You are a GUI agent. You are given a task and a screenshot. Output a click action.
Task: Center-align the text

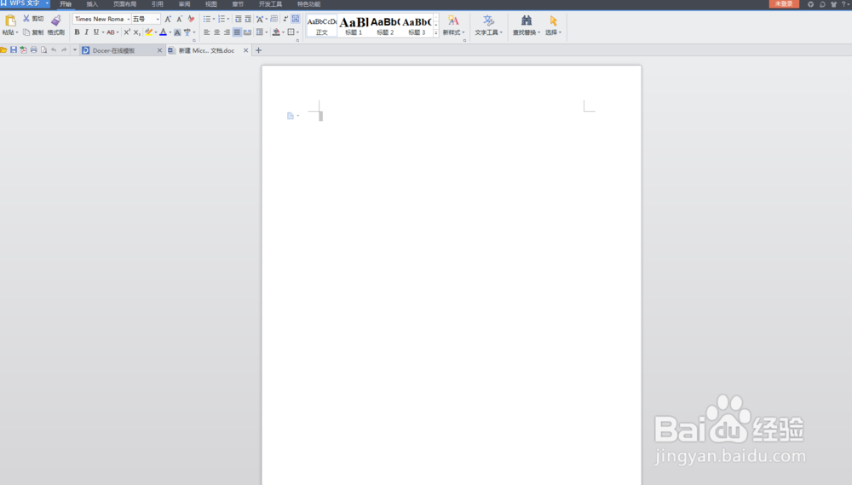tap(216, 32)
